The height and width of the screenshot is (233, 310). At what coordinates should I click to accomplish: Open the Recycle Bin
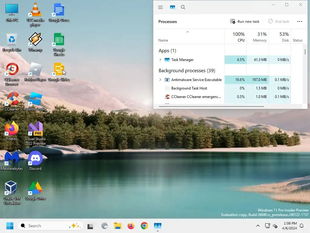tap(12, 42)
